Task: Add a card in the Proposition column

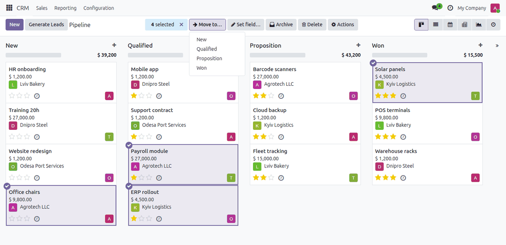Action: coord(358,45)
